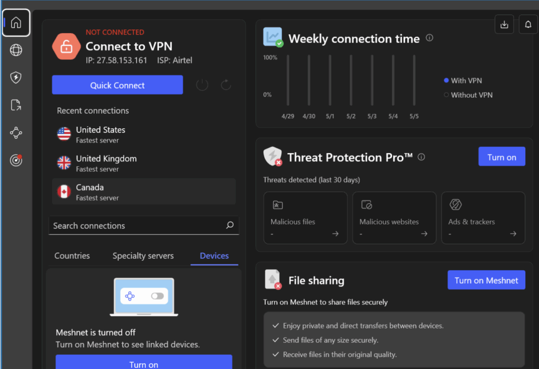Click the Ads & trackers blocked icon
The image size is (539, 369).
(455, 204)
